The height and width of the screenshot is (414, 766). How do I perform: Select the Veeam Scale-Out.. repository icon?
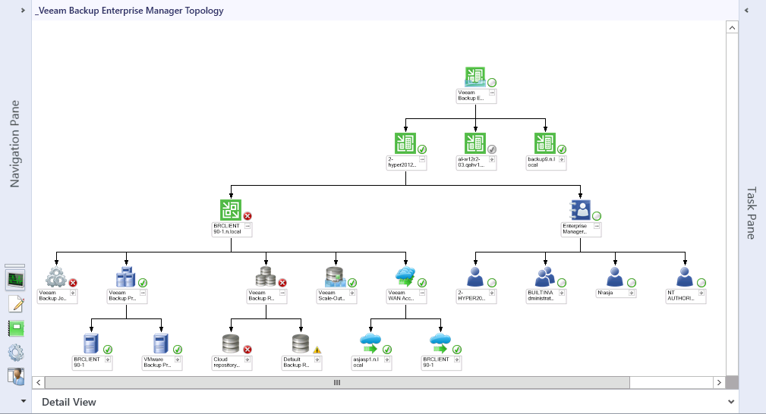pos(336,278)
